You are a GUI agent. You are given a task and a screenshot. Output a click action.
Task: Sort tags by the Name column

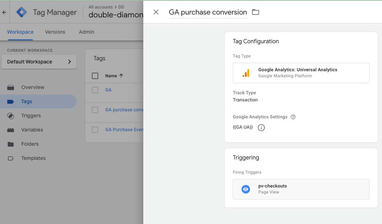(111, 76)
